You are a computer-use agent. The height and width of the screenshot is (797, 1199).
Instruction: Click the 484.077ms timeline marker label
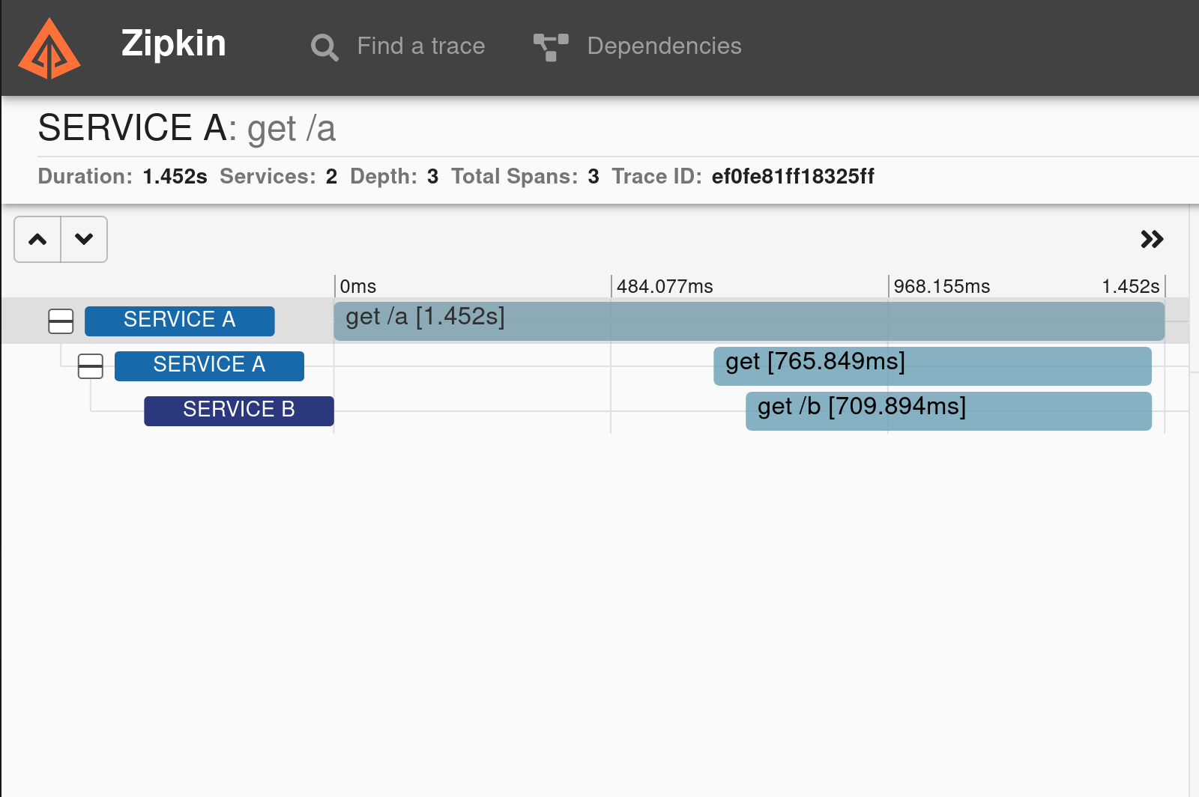[x=665, y=287]
